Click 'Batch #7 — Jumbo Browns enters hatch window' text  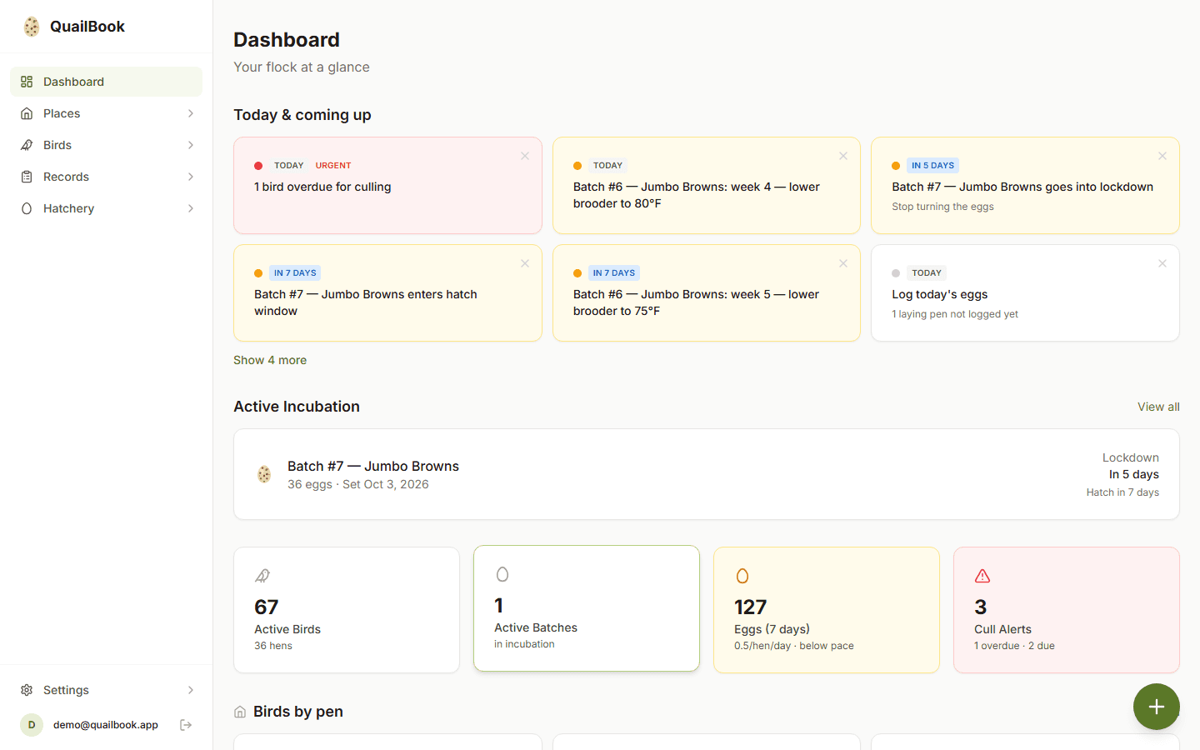(x=366, y=302)
